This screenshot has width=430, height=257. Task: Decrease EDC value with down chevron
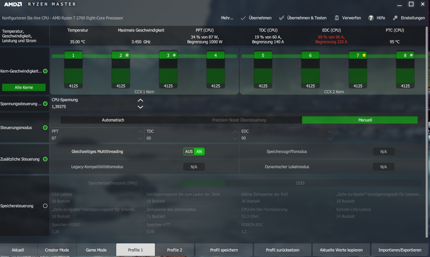tap(330, 138)
